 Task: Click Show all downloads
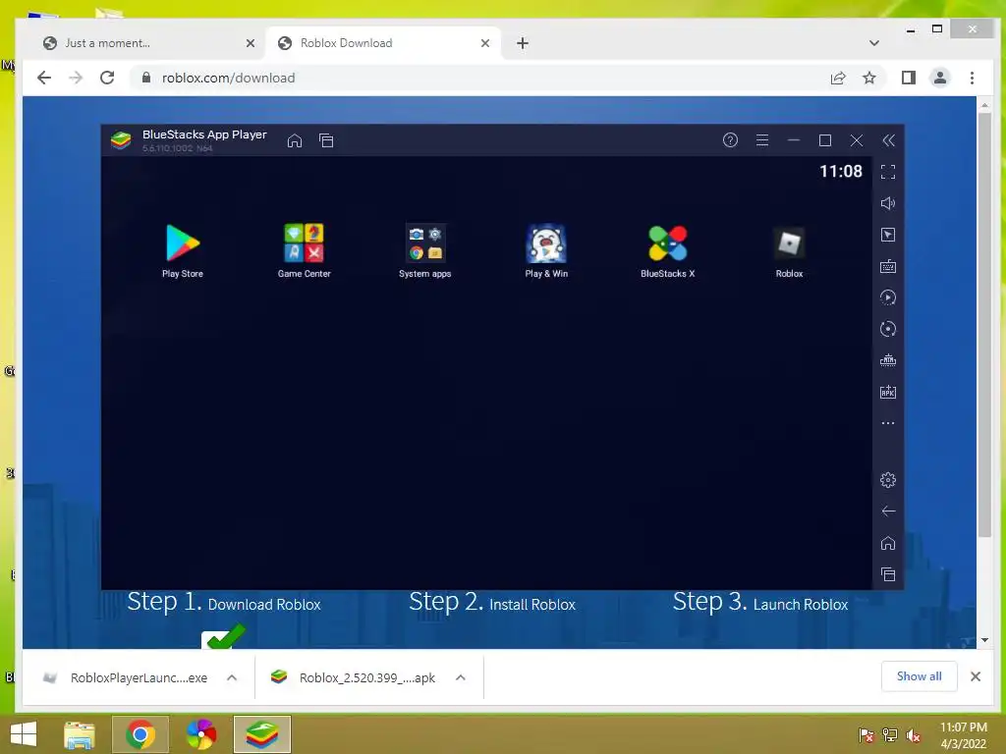tap(920, 676)
